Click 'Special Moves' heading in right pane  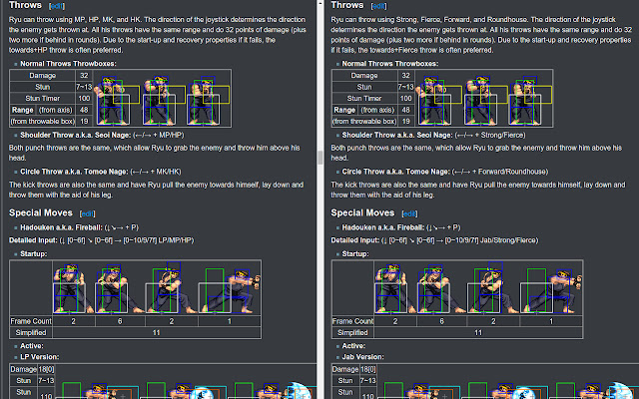(x=362, y=212)
